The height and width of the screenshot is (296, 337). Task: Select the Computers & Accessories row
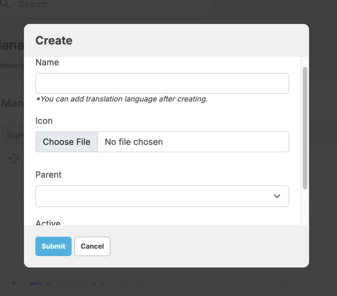pos(99,284)
